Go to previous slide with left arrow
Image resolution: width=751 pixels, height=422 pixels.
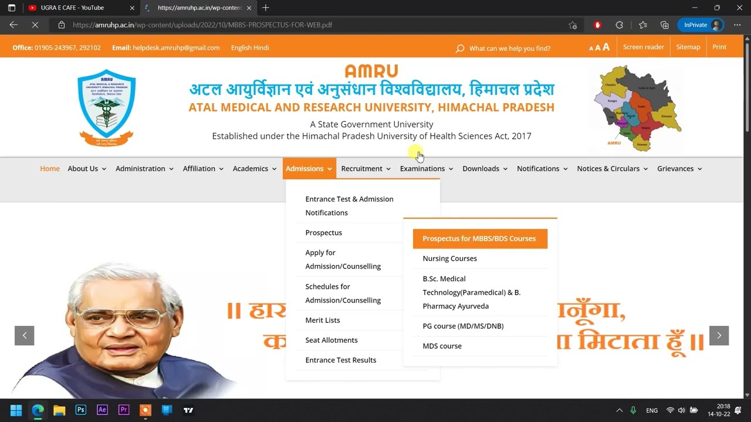(25, 335)
